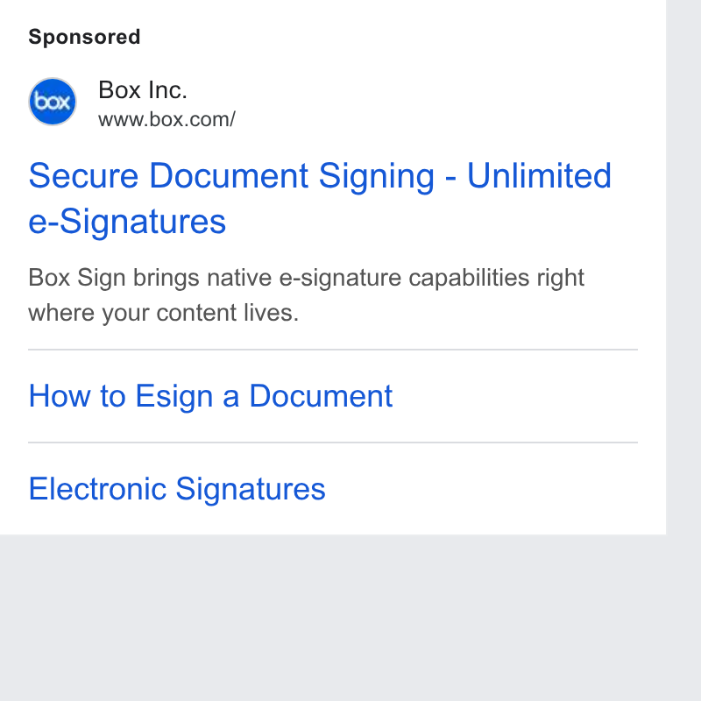Open the Box Inc. advertiser name
This screenshot has width=701, height=701.
pos(143,90)
